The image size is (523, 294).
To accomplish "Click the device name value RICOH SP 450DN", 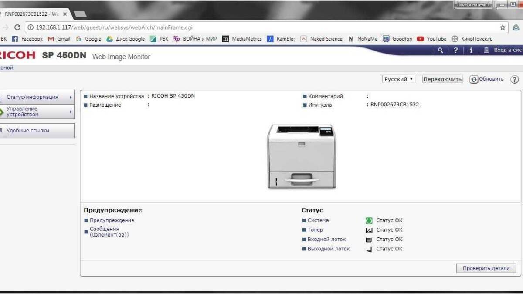I will click(173, 96).
